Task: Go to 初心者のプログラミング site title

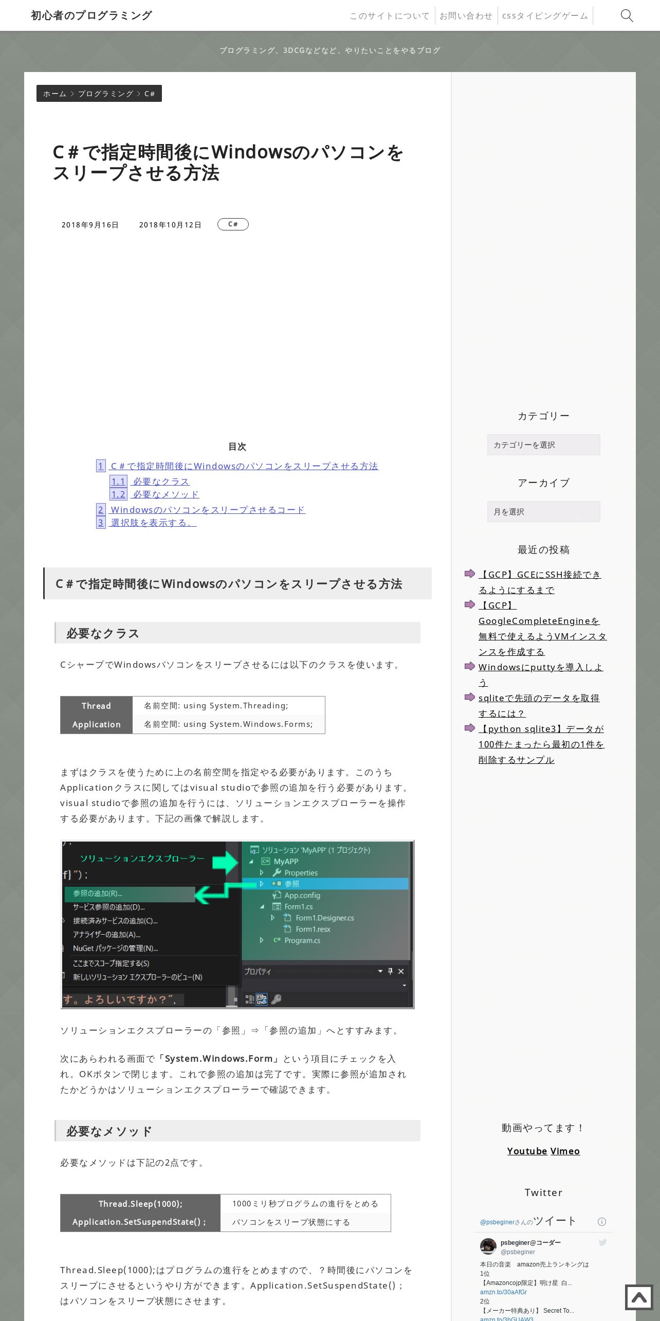Action: pyautogui.click(x=91, y=15)
